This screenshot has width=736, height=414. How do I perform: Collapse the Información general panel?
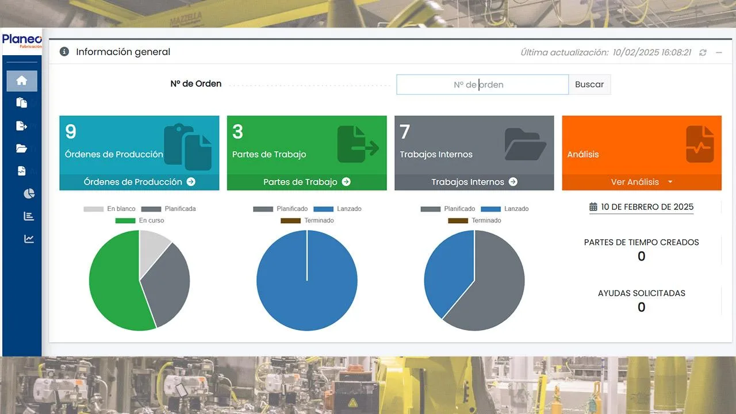pyautogui.click(x=719, y=52)
